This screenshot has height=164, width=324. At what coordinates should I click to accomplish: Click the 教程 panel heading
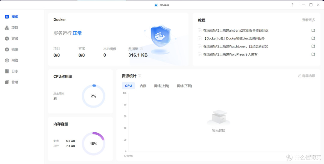coord(202,20)
